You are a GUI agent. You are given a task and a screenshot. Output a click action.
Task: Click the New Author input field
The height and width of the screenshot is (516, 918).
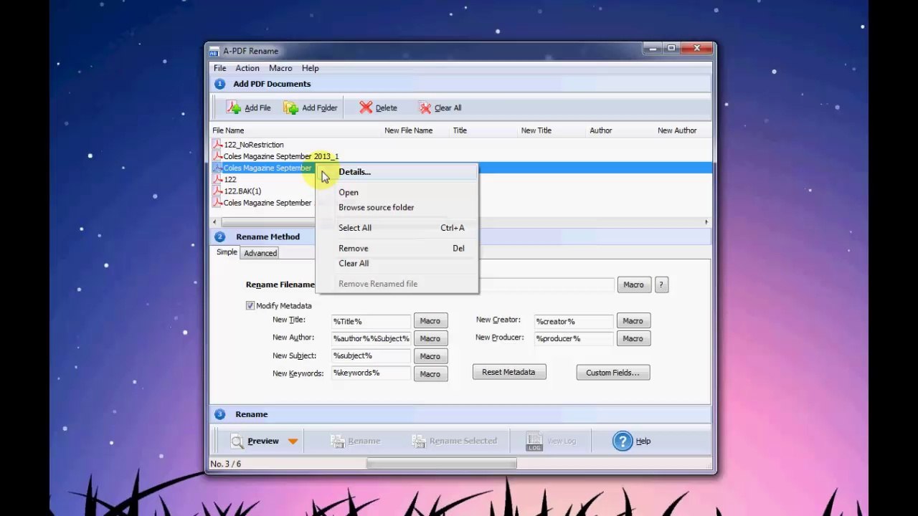[x=371, y=338]
